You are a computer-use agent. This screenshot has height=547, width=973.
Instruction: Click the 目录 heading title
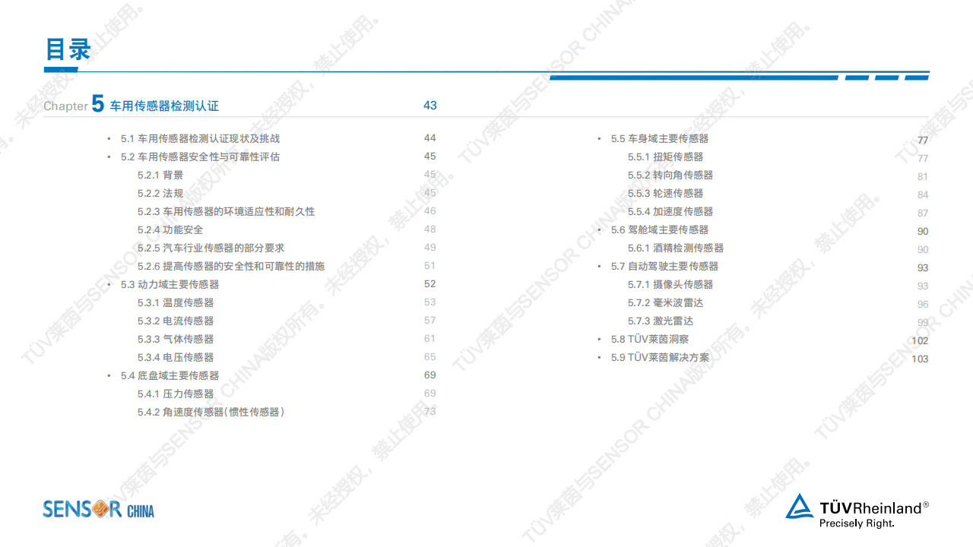tap(68, 49)
